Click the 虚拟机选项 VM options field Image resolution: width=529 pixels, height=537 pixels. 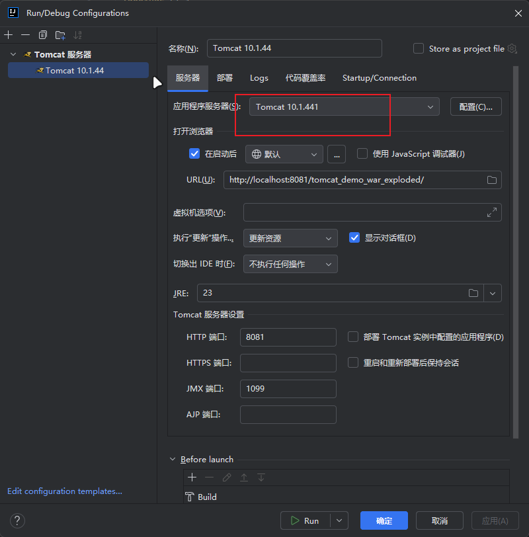372,212
